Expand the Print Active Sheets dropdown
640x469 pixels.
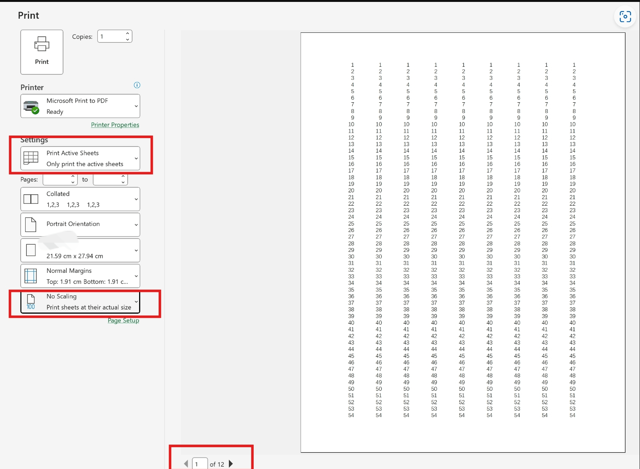[x=136, y=158]
